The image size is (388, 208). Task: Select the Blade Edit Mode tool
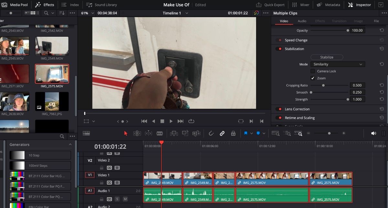[159, 133]
